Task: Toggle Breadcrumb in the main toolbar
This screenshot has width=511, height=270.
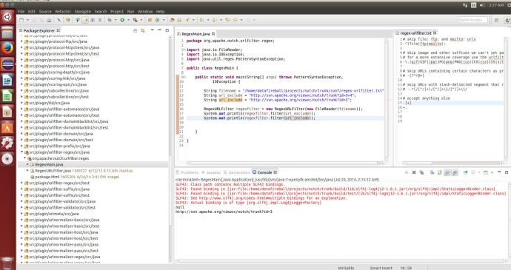Action: point(78,20)
